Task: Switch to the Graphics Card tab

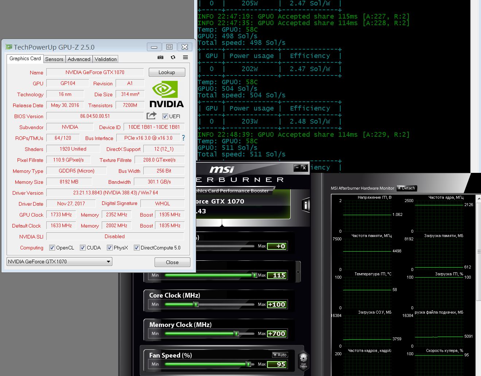Action: pos(25,58)
